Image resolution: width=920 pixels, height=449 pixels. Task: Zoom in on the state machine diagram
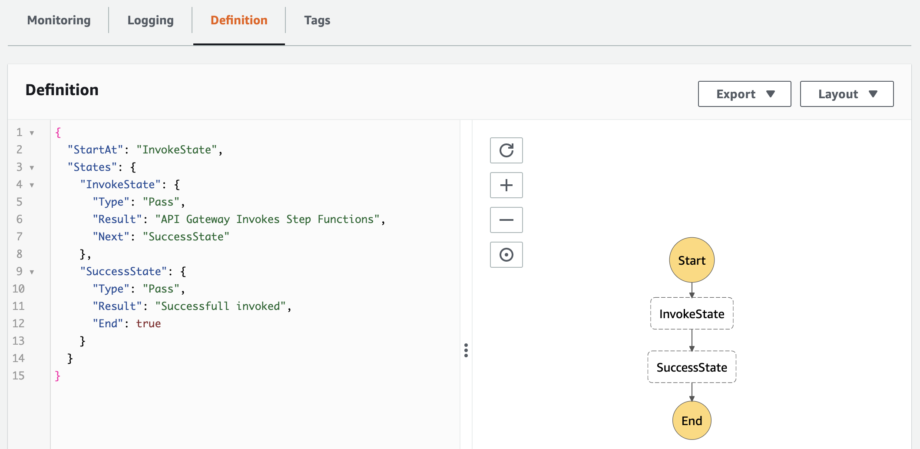506,185
